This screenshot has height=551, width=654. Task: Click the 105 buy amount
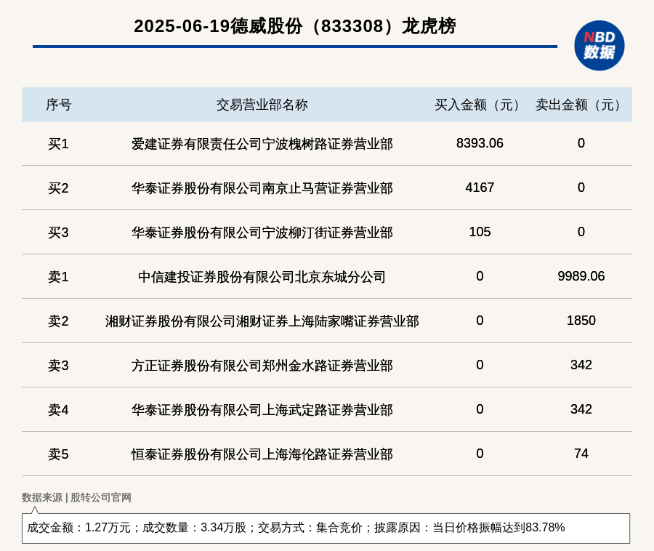tap(480, 231)
